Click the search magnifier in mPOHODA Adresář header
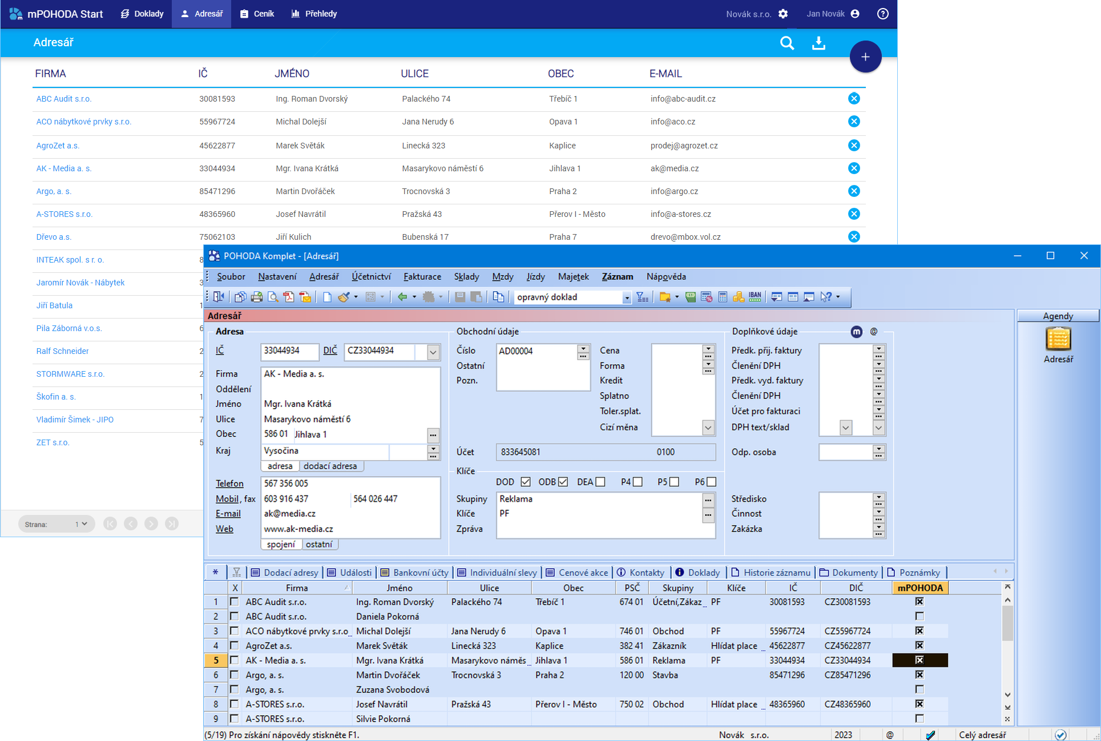The image size is (1101, 741). click(787, 43)
